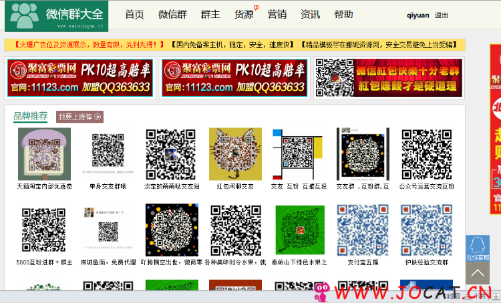Open the 秦岭山下绿色水果之 QR thumbnail
The height and width of the screenshot is (303, 501).
pos(299,230)
